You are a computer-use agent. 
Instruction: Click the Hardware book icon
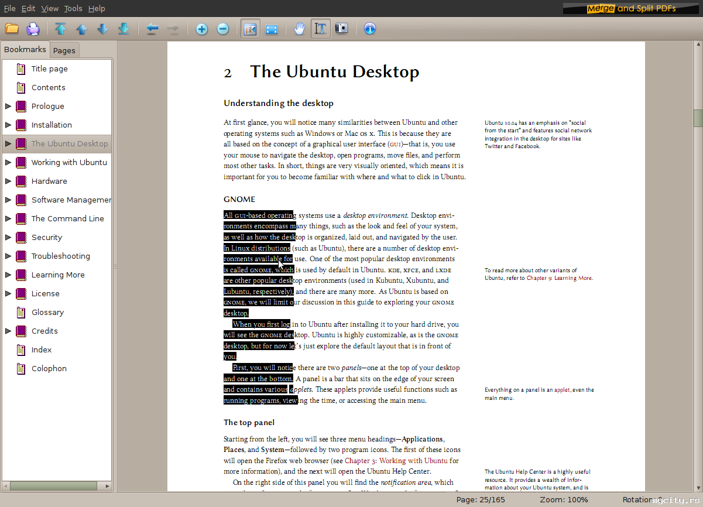[21, 181]
